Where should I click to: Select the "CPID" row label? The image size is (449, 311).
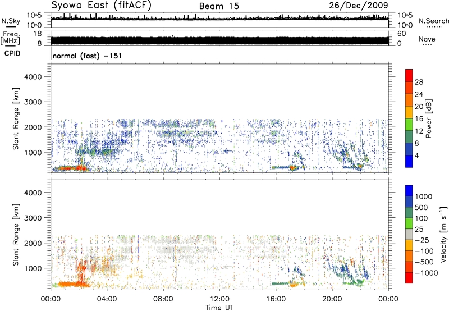(x=12, y=53)
